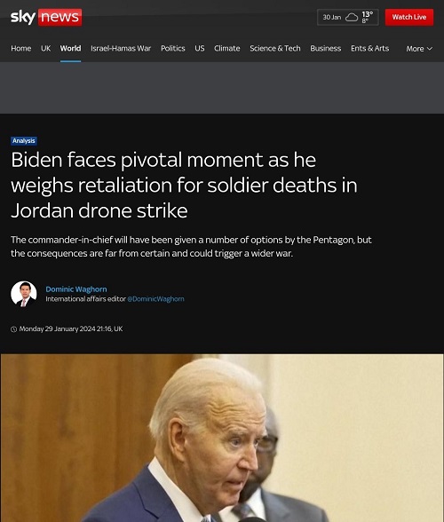
Task: Go to the UK section
Action: (45, 48)
